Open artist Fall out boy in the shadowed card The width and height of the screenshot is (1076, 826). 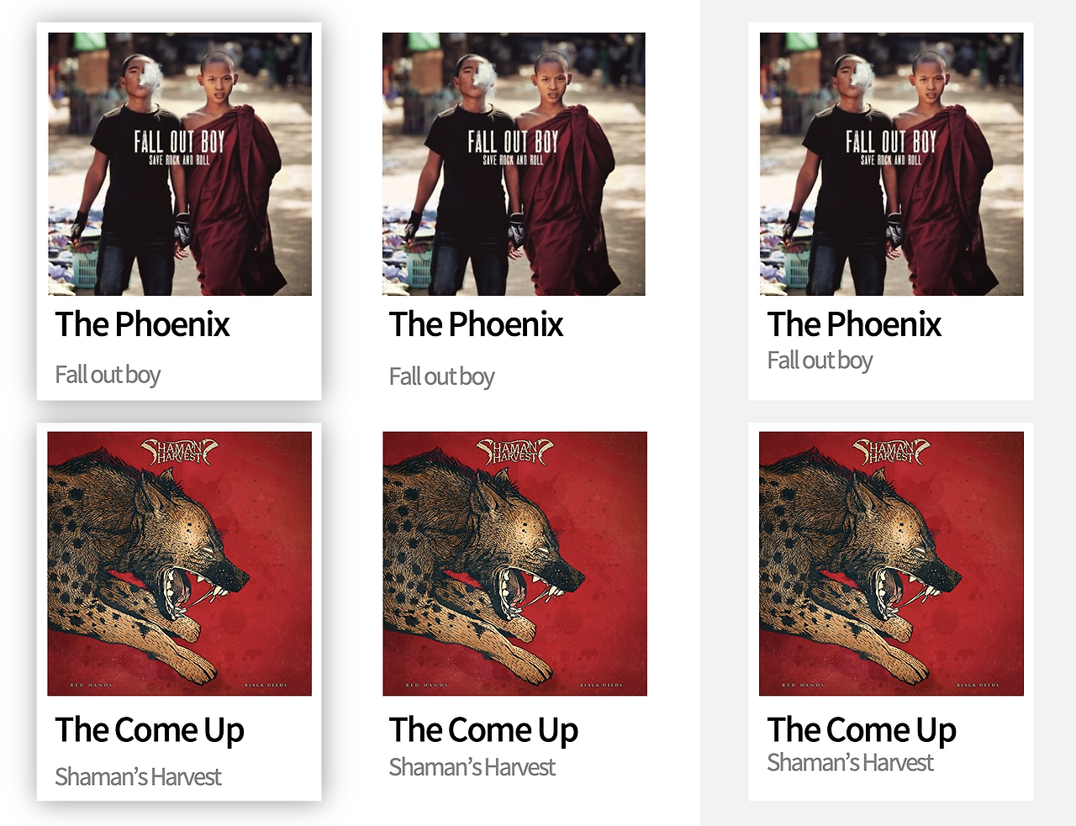108,375
